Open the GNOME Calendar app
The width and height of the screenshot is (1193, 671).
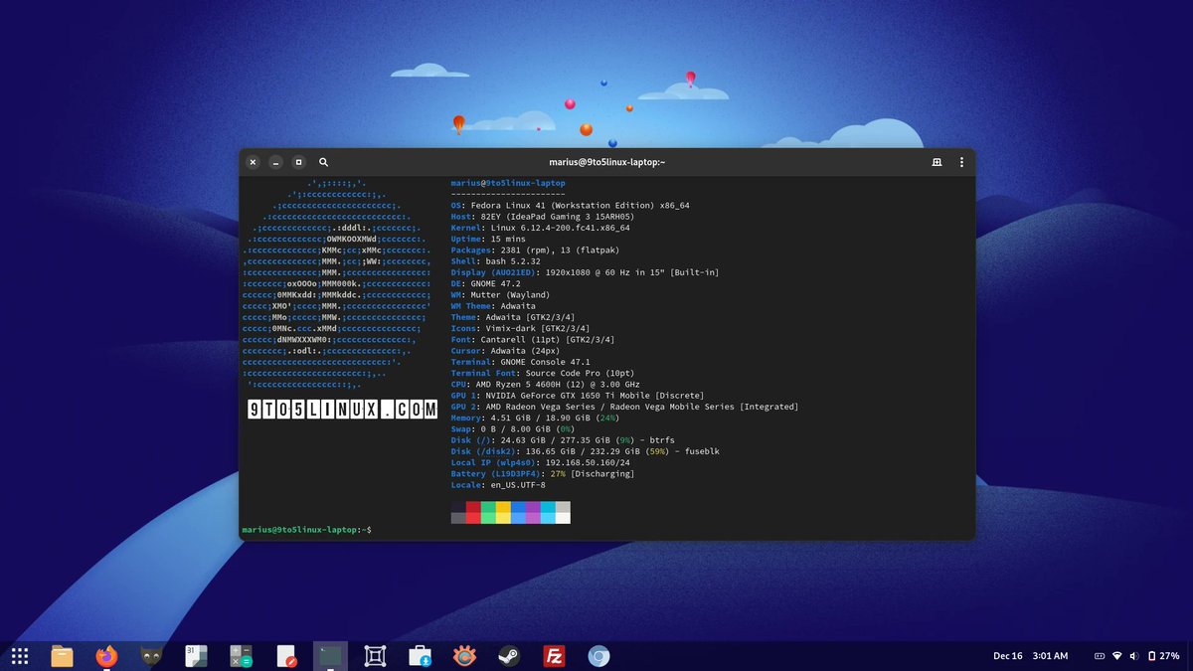195,656
